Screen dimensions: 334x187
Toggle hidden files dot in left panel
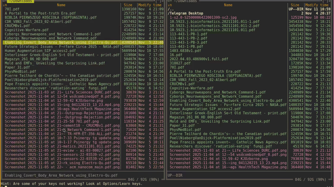click(153, 1)
